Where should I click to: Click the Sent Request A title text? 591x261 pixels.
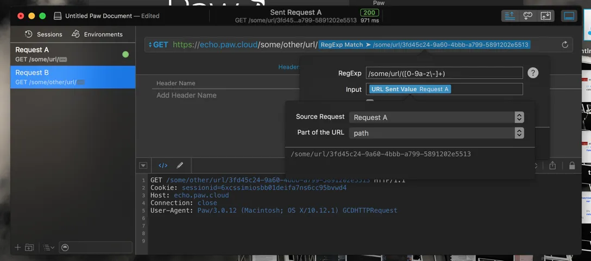click(x=295, y=12)
